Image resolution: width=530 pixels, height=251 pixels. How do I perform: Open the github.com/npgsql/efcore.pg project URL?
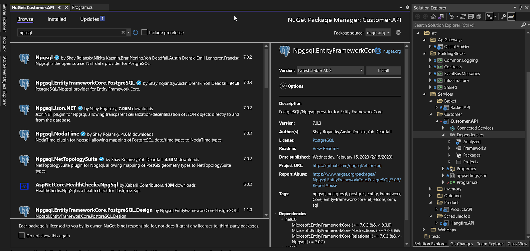(x=347, y=165)
